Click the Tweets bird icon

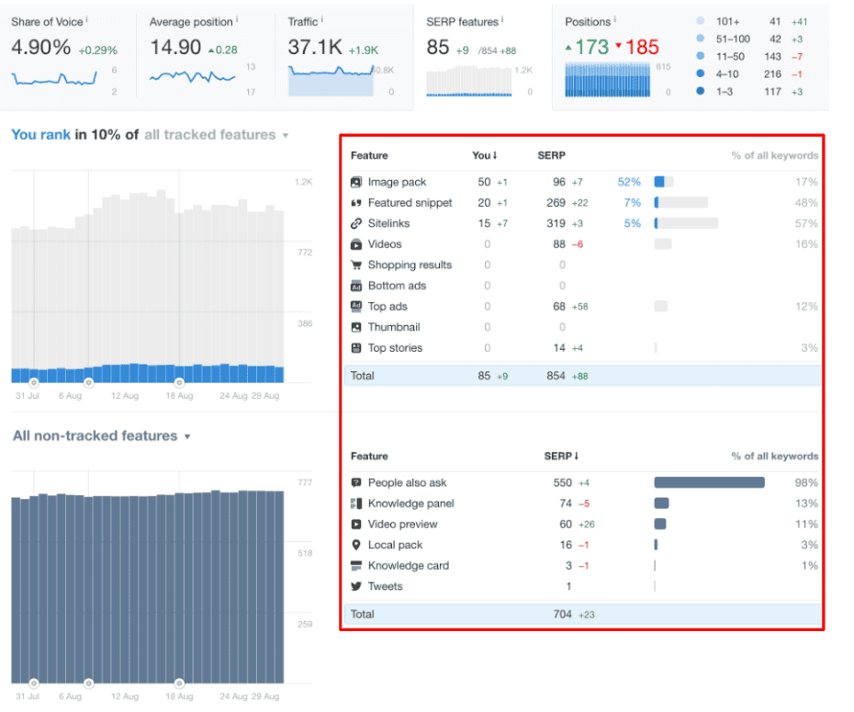click(x=356, y=586)
